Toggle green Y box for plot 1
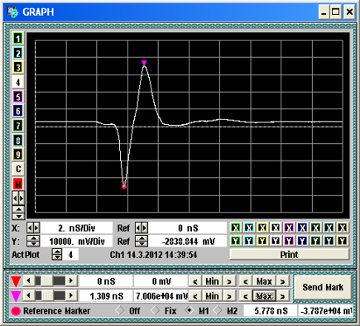This screenshot has width=360, height=326. (x=235, y=241)
